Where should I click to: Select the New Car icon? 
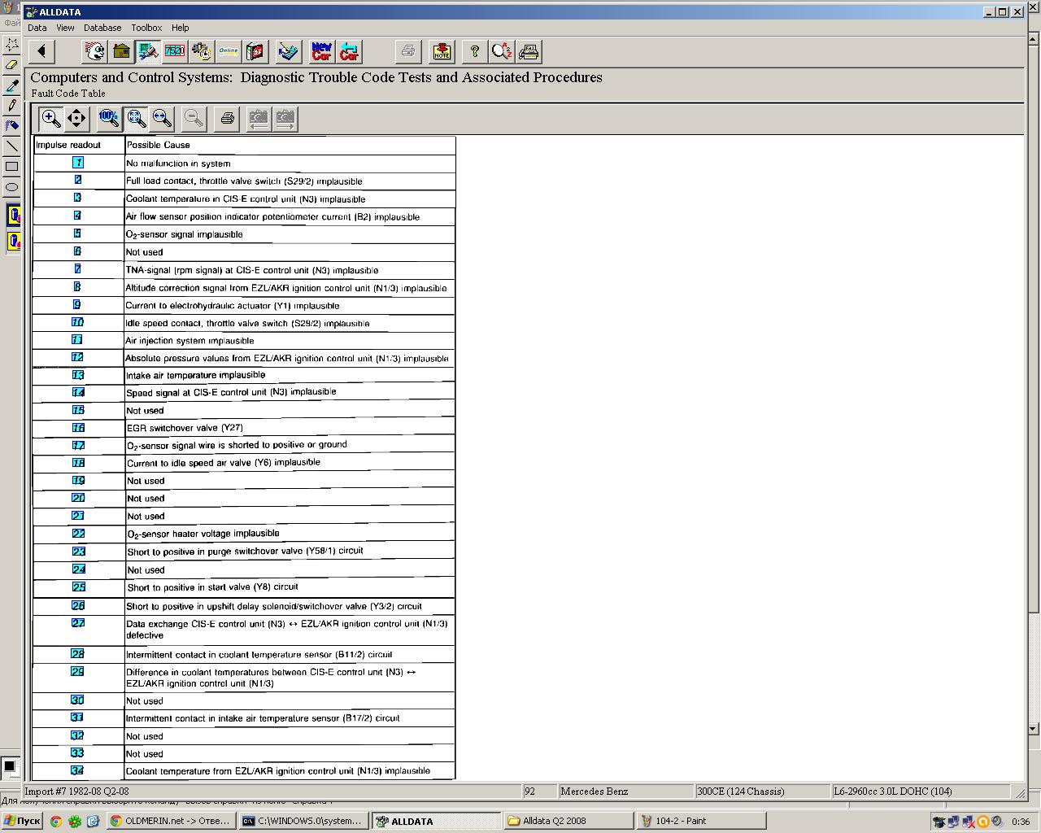322,51
